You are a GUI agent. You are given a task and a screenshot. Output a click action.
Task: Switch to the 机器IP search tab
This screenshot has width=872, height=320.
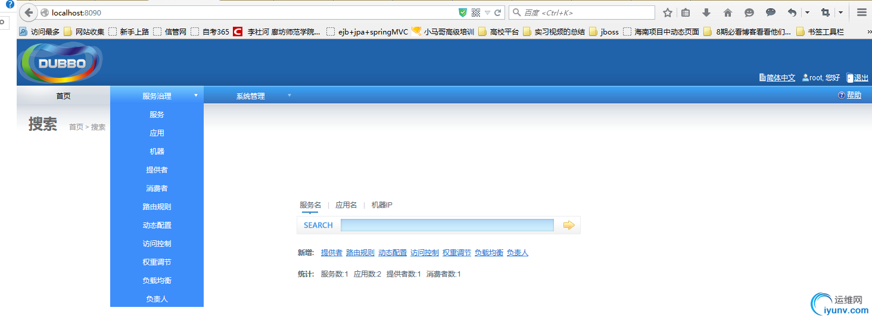(382, 205)
